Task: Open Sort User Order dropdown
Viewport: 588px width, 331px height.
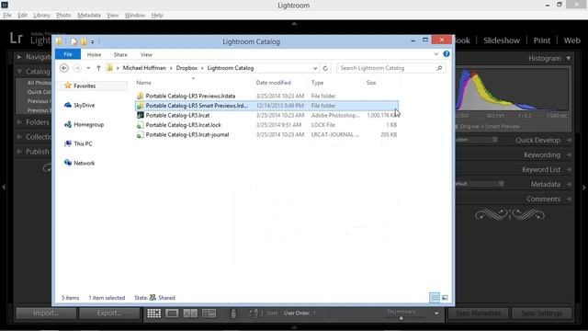Action: tap(300, 313)
